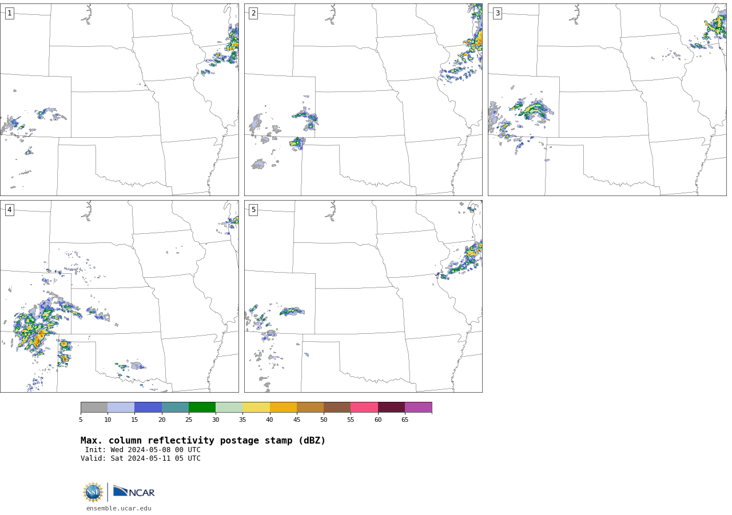The width and height of the screenshot is (732, 515).
Task: Click the Max. column reflectivity title
Action: [203, 441]
